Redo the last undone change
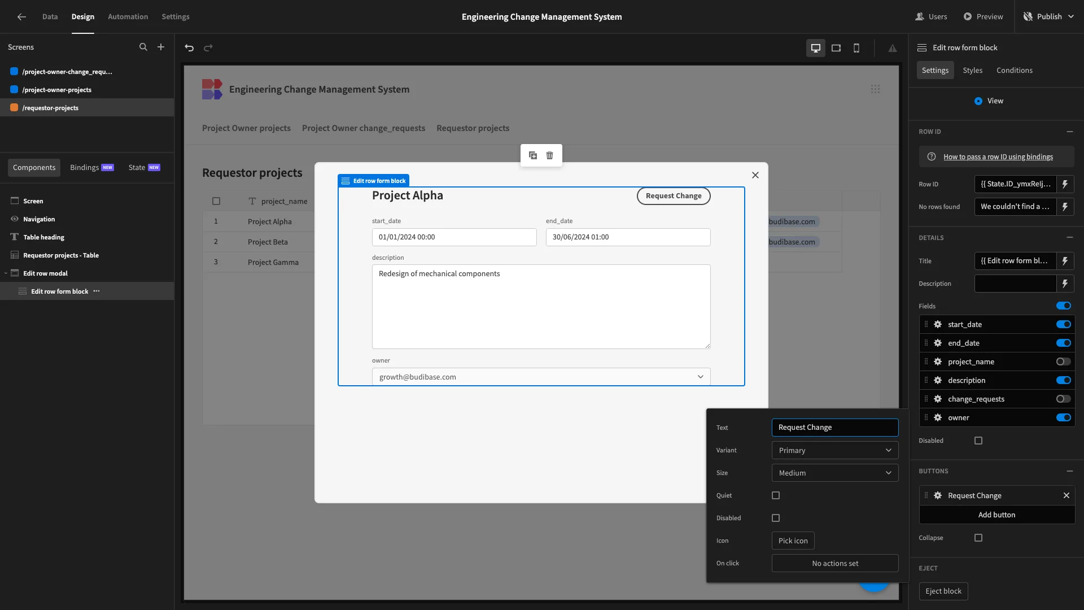 click(x=208, y=48)
